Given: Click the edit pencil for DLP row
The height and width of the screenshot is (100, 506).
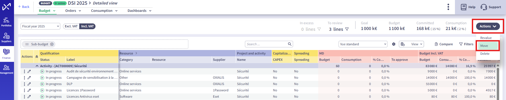Looking at the screenshot, I should [x=29, y=84].
